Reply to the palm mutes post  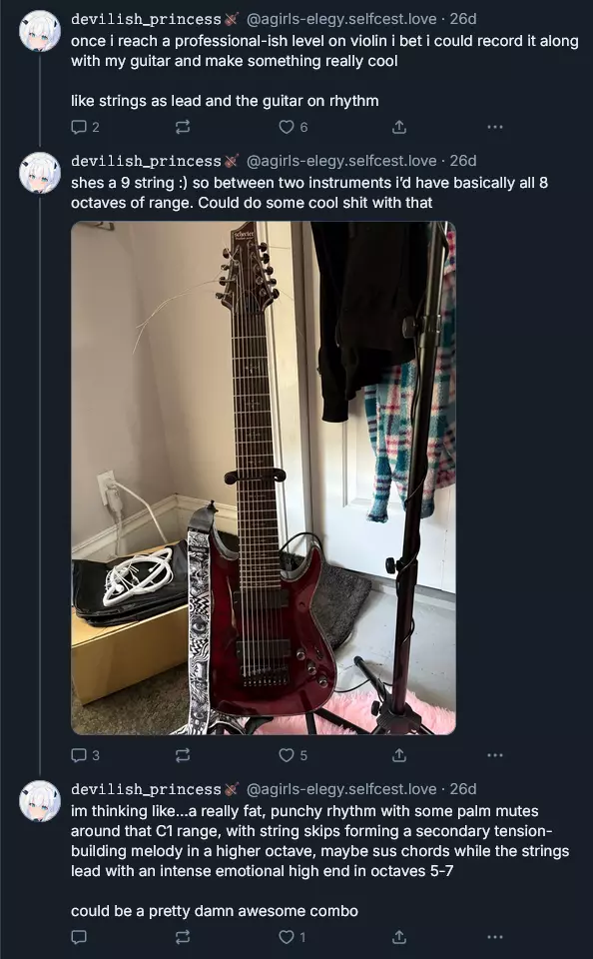(x=79, y=936)
